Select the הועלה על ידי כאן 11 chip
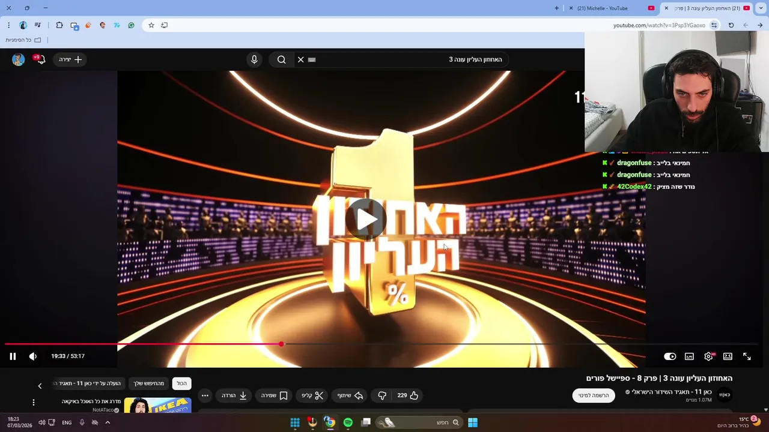Viewport: 769px width, 432px height. [x=88, y=383]
